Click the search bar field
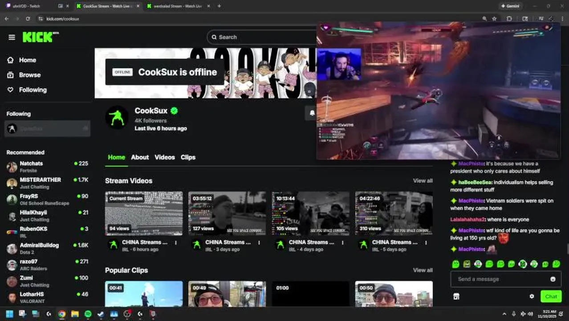The image size is (569, 321). pyautogui.click(x=262, y=37)
